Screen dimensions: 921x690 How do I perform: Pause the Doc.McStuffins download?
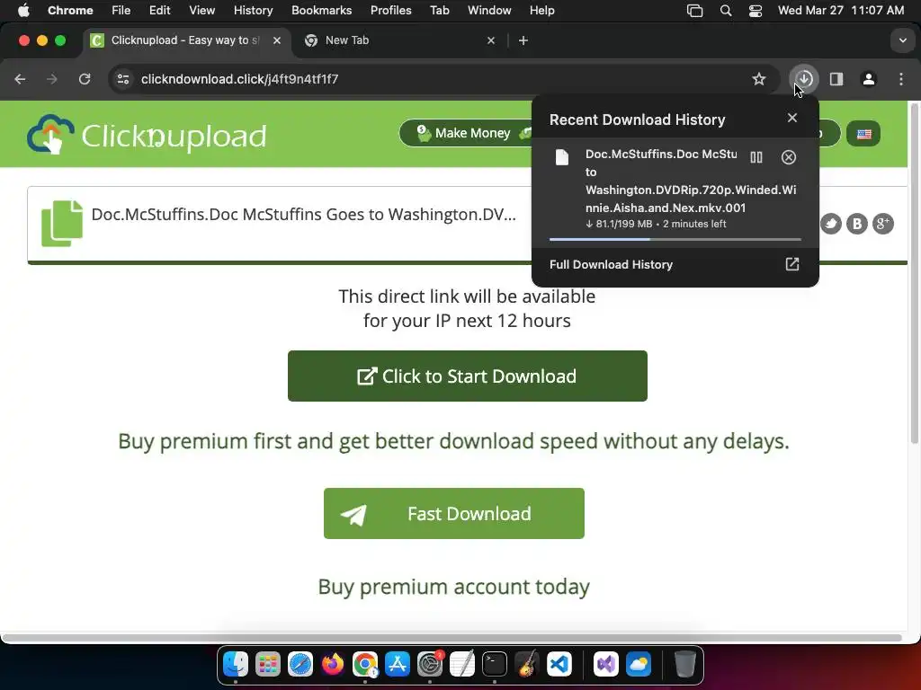(x=756, y=157)
